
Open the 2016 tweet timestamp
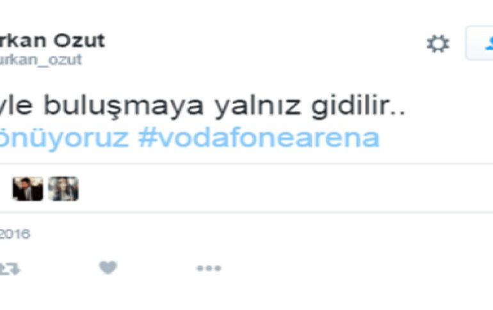coord(15,234)
